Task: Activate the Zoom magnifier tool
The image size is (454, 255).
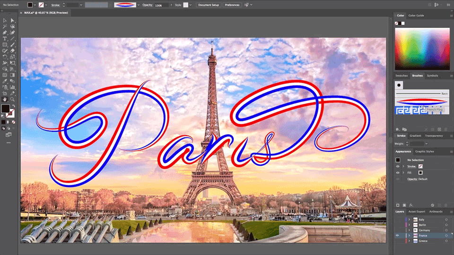Action: pos(12,100)
